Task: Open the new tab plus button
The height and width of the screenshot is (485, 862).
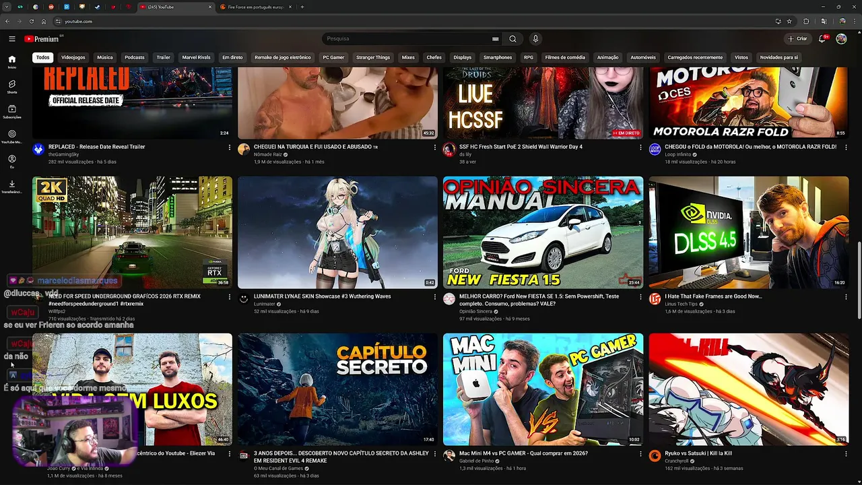Action: (x=302, y=7)
